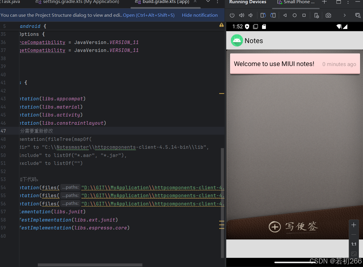The width and height of the screenshot is (363, 267).
Task: Tap the 写便签 new note button
Action: pyautogui.click(x=293, y=227)
